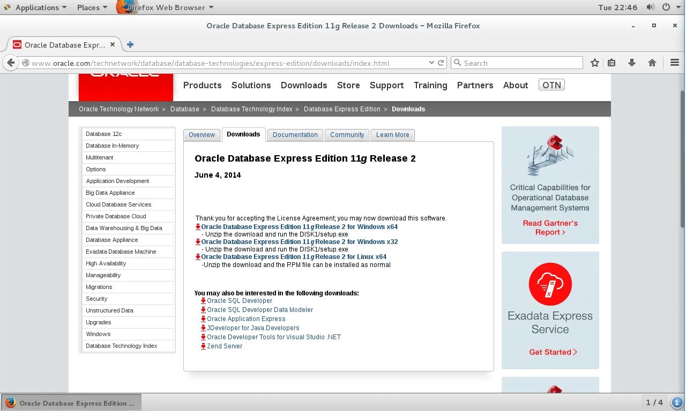
Task: Click red arrow next to Developer Tools for Visual Studio
Action: tap(203, 337)
